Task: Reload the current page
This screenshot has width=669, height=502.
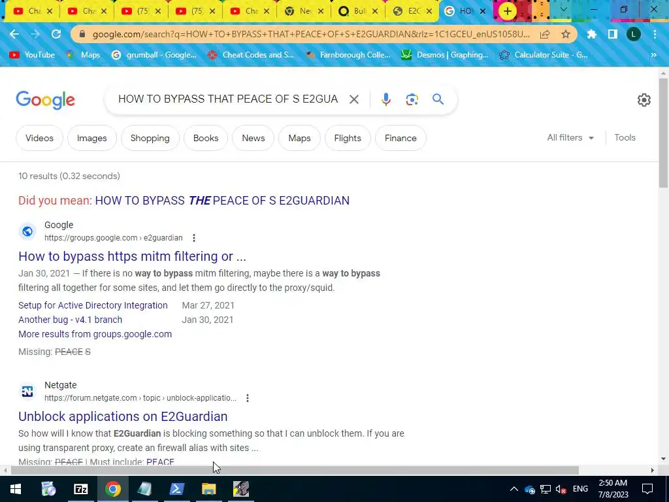Action: point(56,35)
